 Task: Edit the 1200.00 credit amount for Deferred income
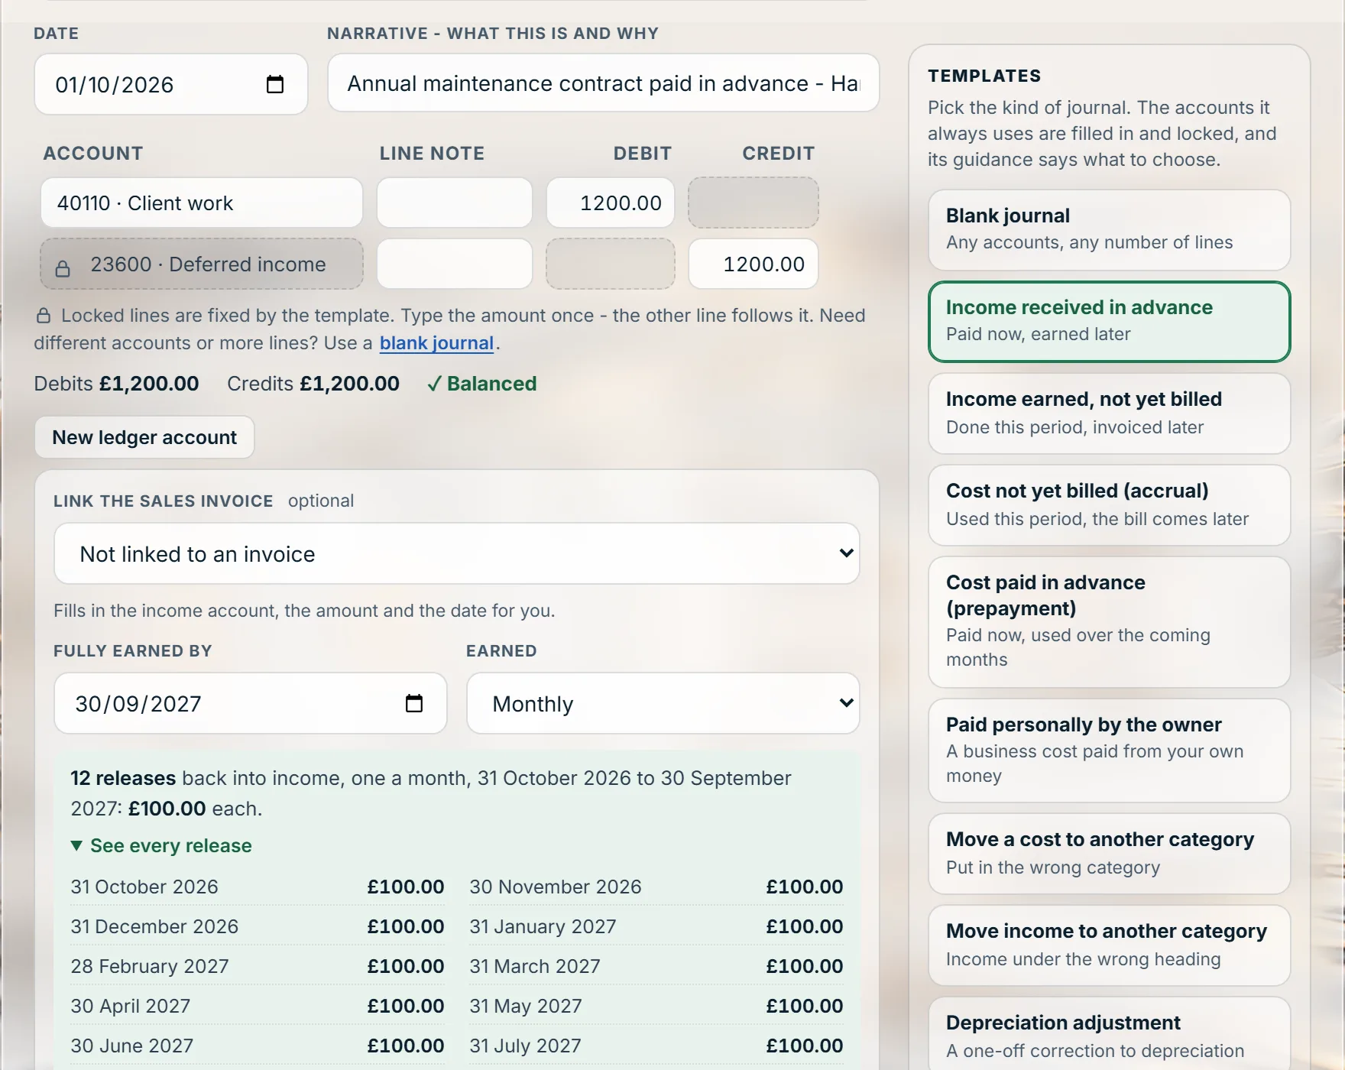click(x=754, y=264)
